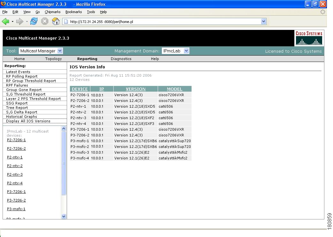Image resolution: width=333 pixels, height=237 pixels.
Task: Click the device list scrollbar thumb
Action: coord(64,163)
